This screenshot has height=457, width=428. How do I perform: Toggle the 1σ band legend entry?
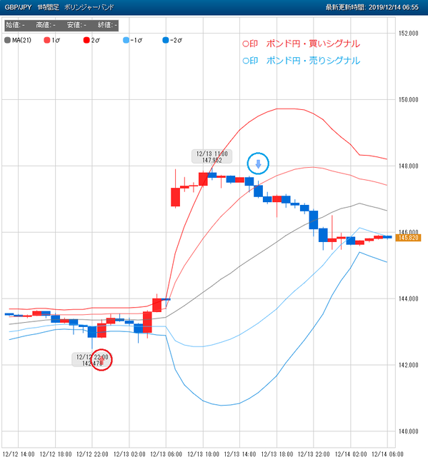click(52, 40)
